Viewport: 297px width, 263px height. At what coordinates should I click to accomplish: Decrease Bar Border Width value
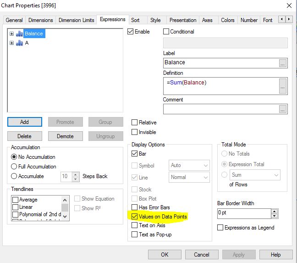pos(275,216)
